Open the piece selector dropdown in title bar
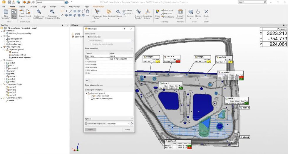The image size is (288, 154). (x=63, y=2)
